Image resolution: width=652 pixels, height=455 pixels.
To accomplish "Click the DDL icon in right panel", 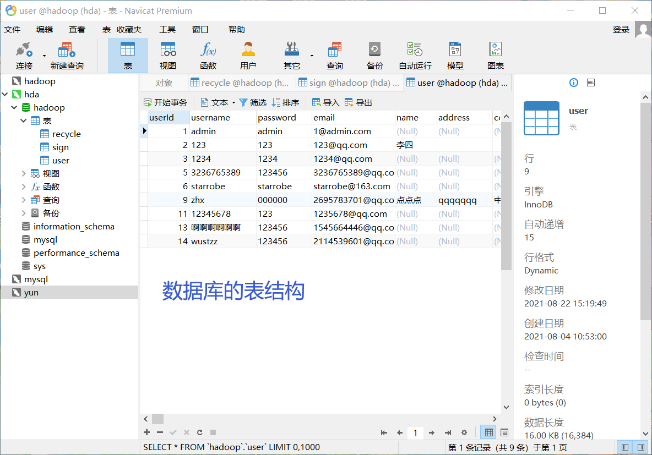I will coord(591,83).
